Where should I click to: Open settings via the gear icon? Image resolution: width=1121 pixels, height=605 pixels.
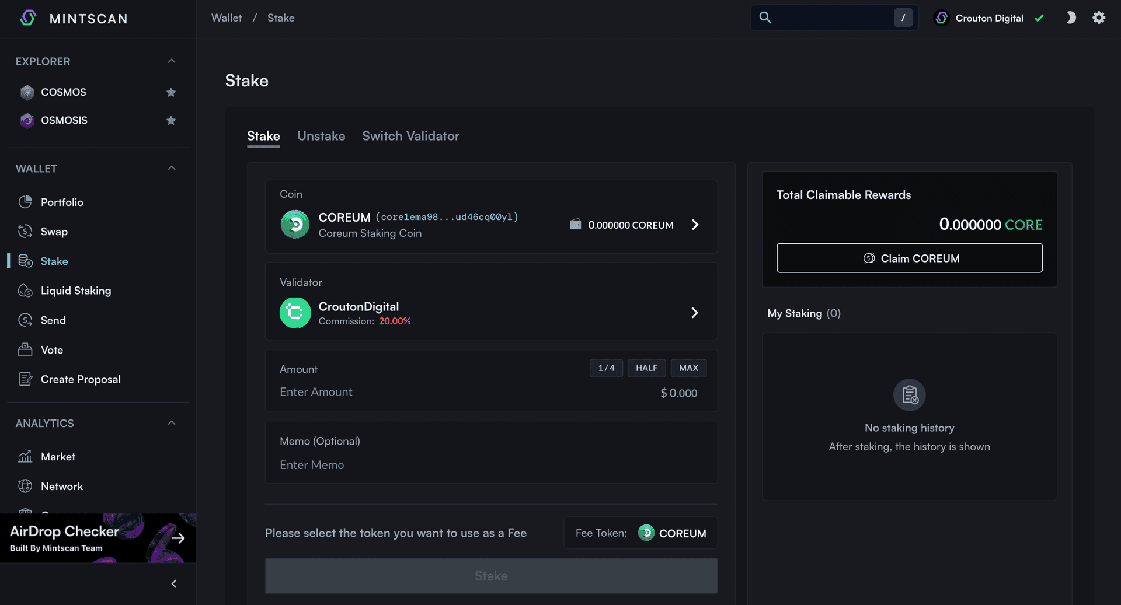coord(1098,18)
